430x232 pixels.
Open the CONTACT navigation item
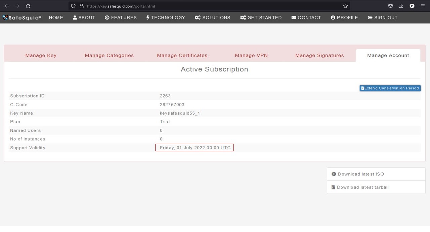click(306, 17)
